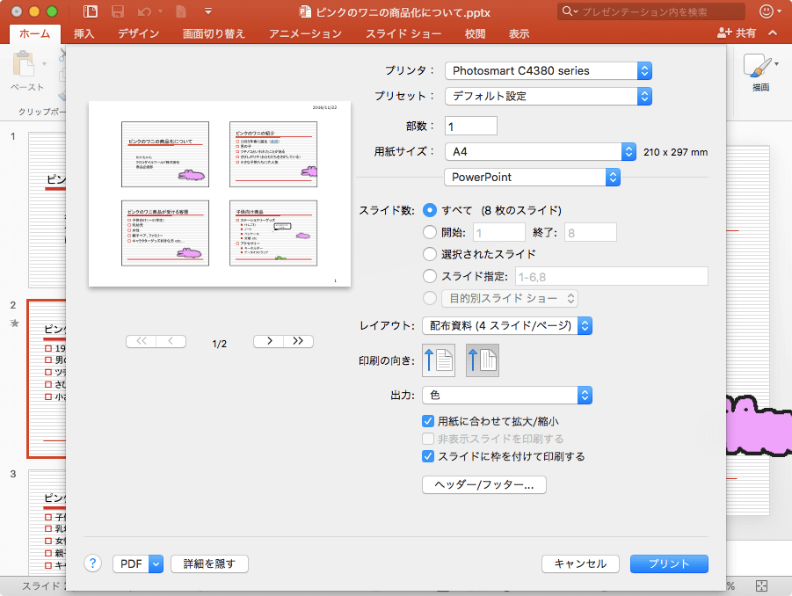The width and height of the screenshot is (792, 596).
Task: Click the スライド指定 range text field
Action: [612, 277]
